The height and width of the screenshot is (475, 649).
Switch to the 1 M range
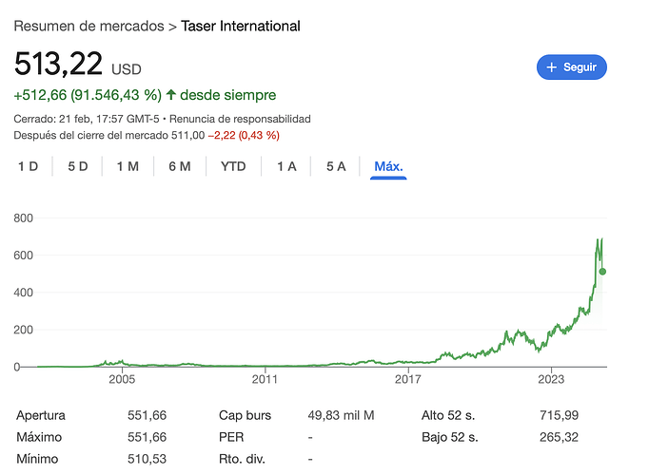pos(128,166)
